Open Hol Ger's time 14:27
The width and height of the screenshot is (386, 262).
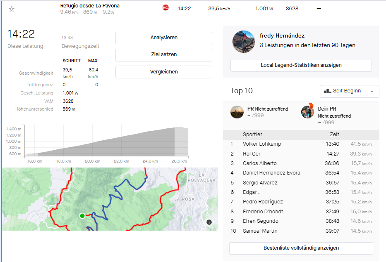[333, 153]
